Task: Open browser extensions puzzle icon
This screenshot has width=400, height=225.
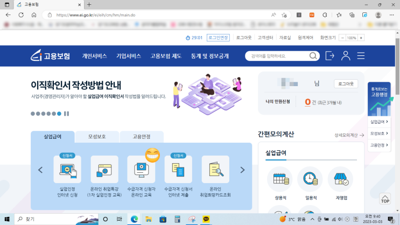Action: click(325, 15)
